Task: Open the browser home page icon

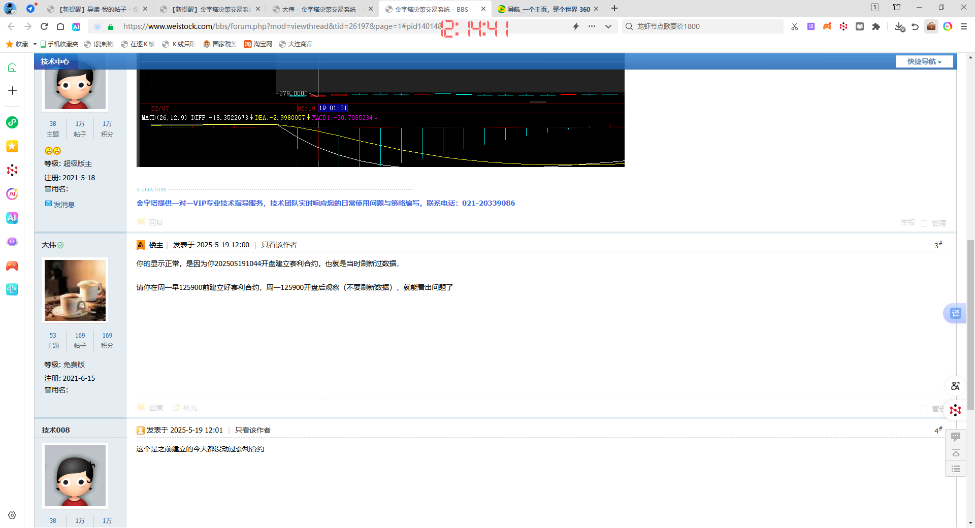Action: (60, 26)
